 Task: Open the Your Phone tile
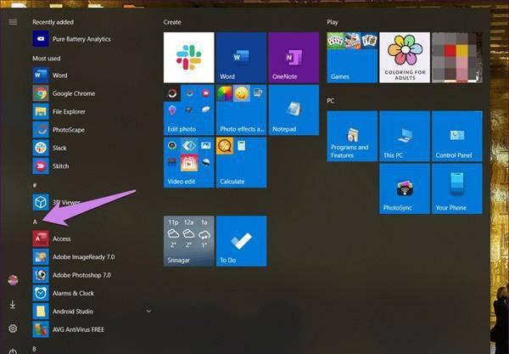pyautogui.click(x=457, y=188)
